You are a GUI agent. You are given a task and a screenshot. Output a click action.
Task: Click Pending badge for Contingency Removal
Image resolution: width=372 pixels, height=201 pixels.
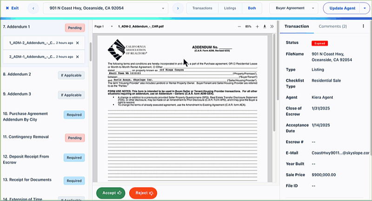pyautogui.click(x=75, y=138)
